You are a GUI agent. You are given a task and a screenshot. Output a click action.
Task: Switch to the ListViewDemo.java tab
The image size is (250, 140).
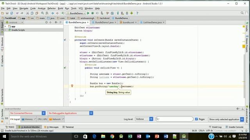152,23
